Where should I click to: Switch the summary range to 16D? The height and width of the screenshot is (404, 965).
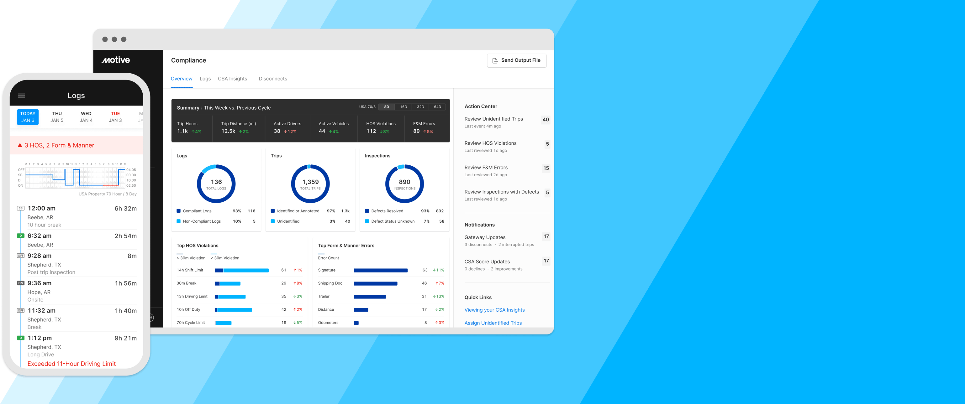pos(403,107)
